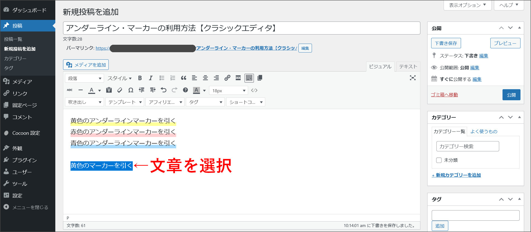Image resolution: width=531 pixels, height=232 pixels.
Task: Check the 未分類 category checkbox
Action: pyautogui.click(x=439, y=160)
